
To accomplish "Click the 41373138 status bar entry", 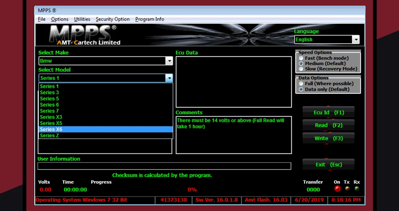I will [x=174, y=200].
